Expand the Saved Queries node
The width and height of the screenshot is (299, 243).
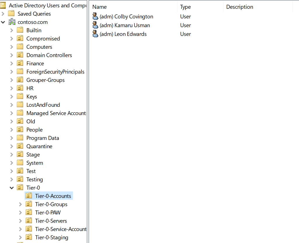coord(3,14)
